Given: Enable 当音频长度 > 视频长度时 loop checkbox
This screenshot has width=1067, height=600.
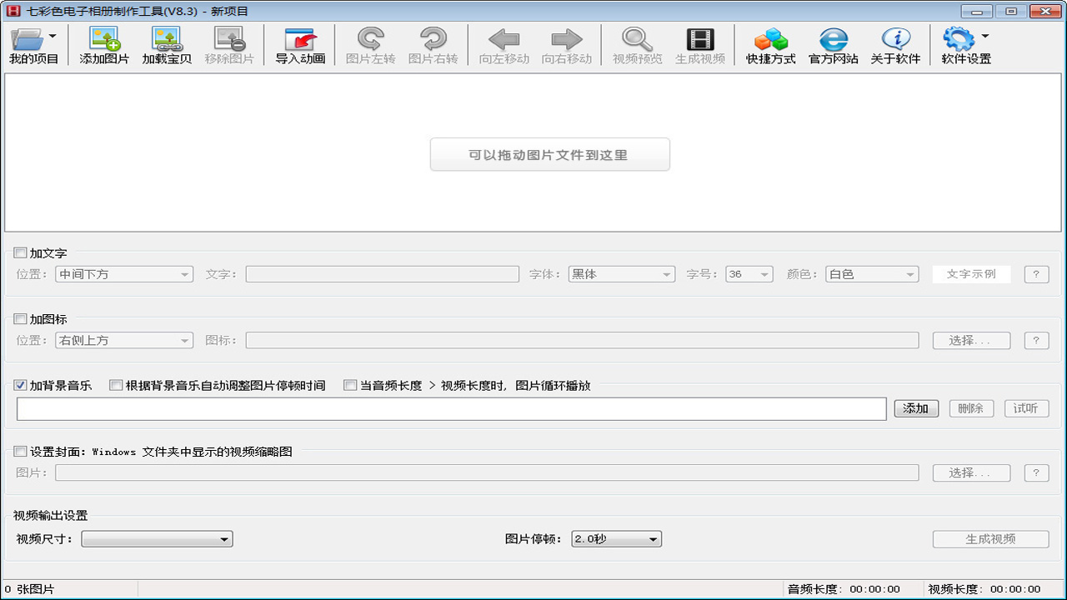Looking at the screenshot, I should pos(351,386).
